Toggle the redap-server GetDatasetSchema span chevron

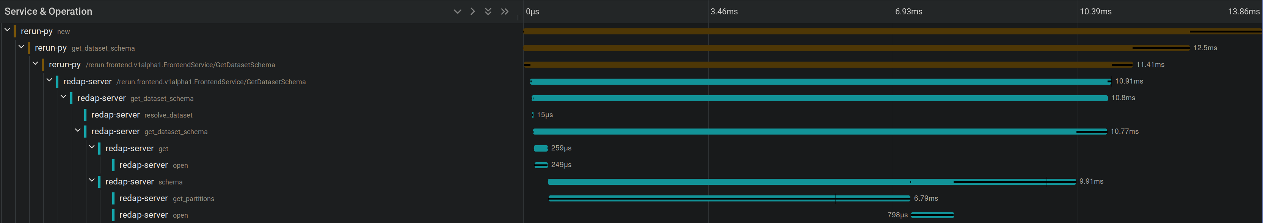(50, 80)
